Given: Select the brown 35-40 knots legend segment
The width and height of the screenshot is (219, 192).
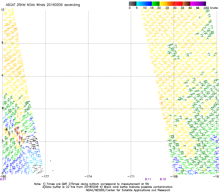Looking at the screenshot, I should (x=186, y=4).
